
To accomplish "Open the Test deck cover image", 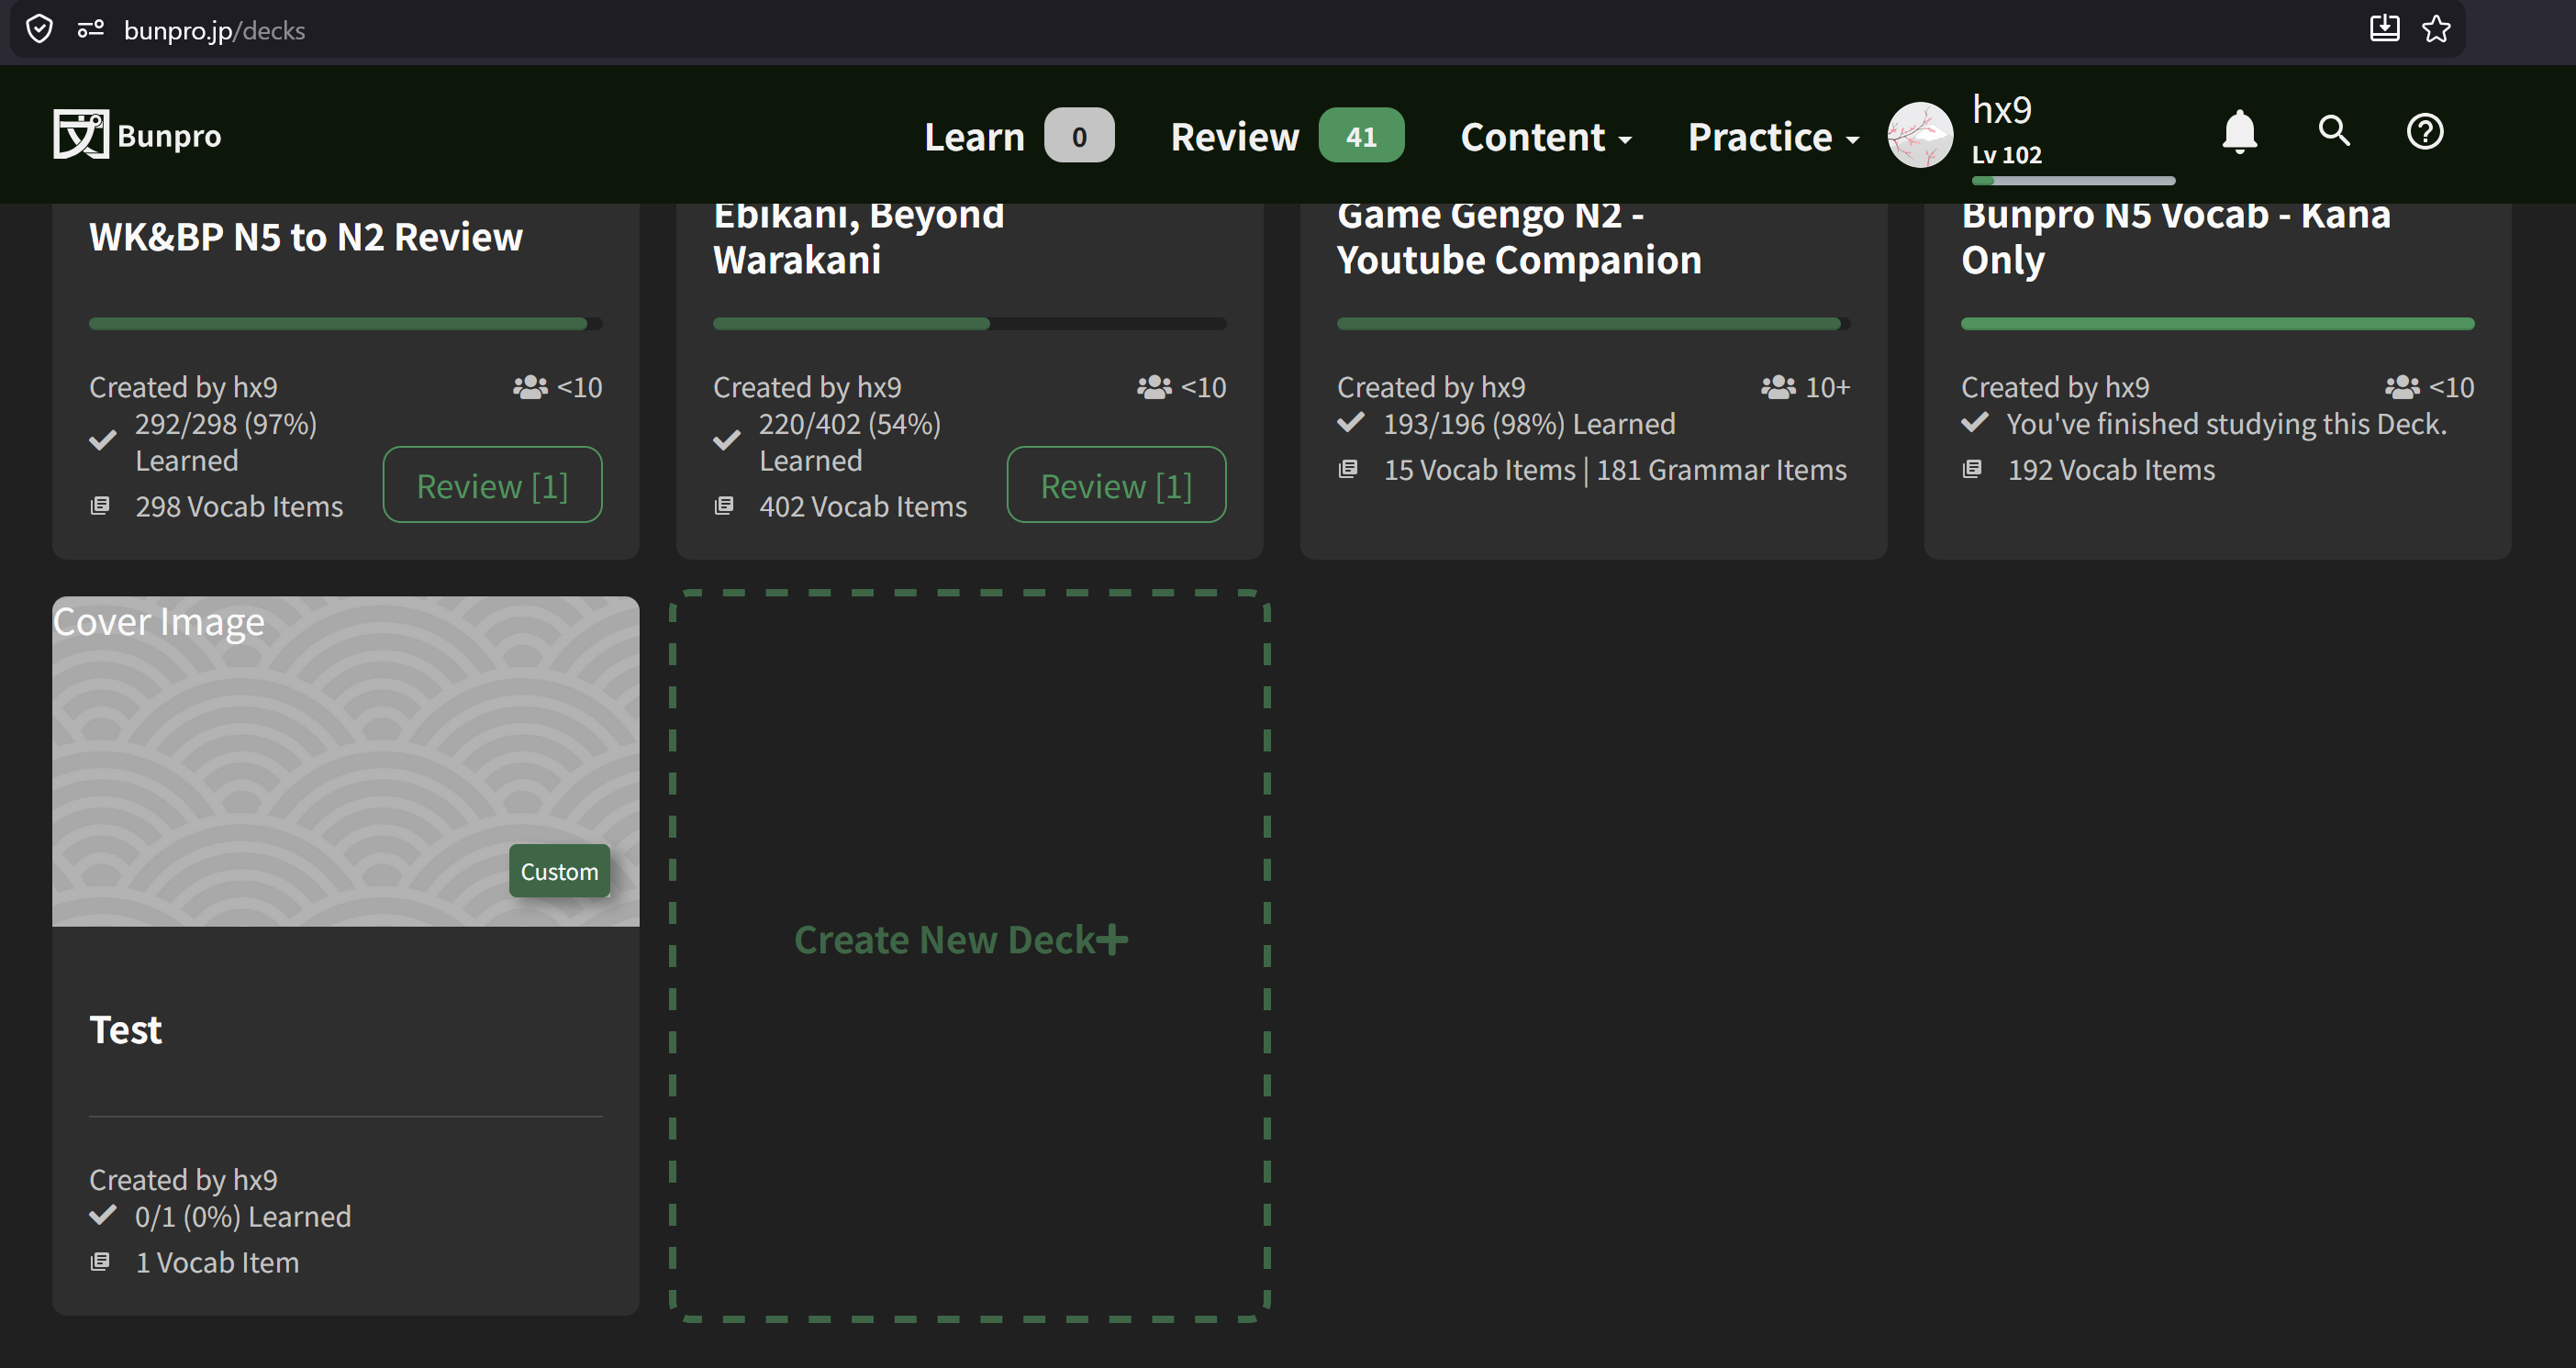I will 345,760.
